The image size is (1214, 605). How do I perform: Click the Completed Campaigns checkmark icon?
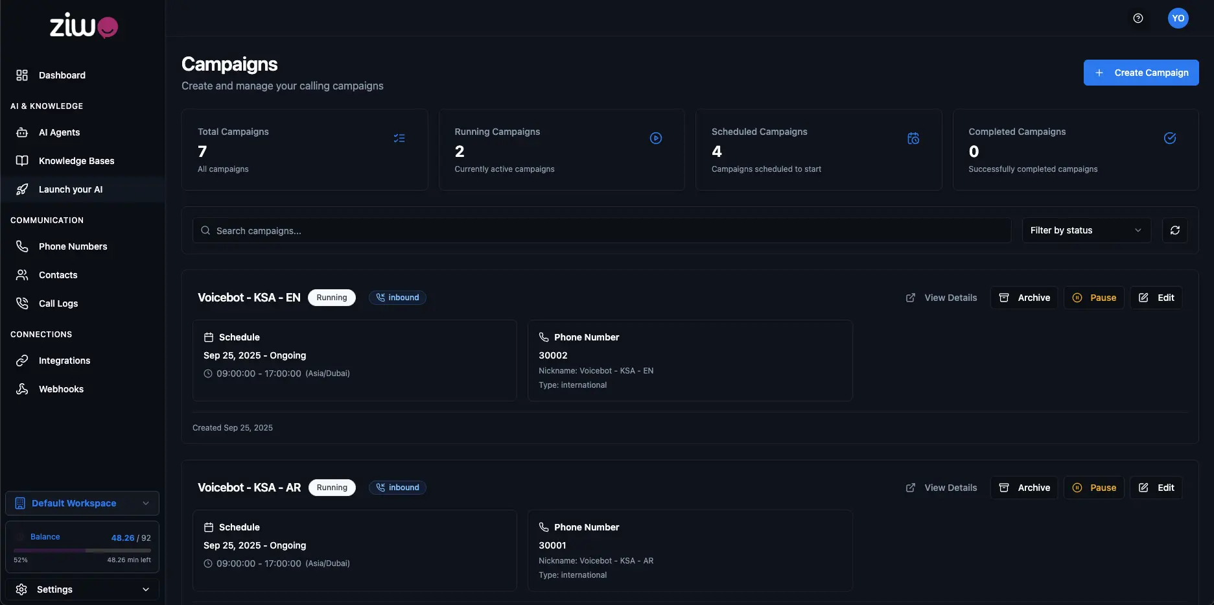1169,138
